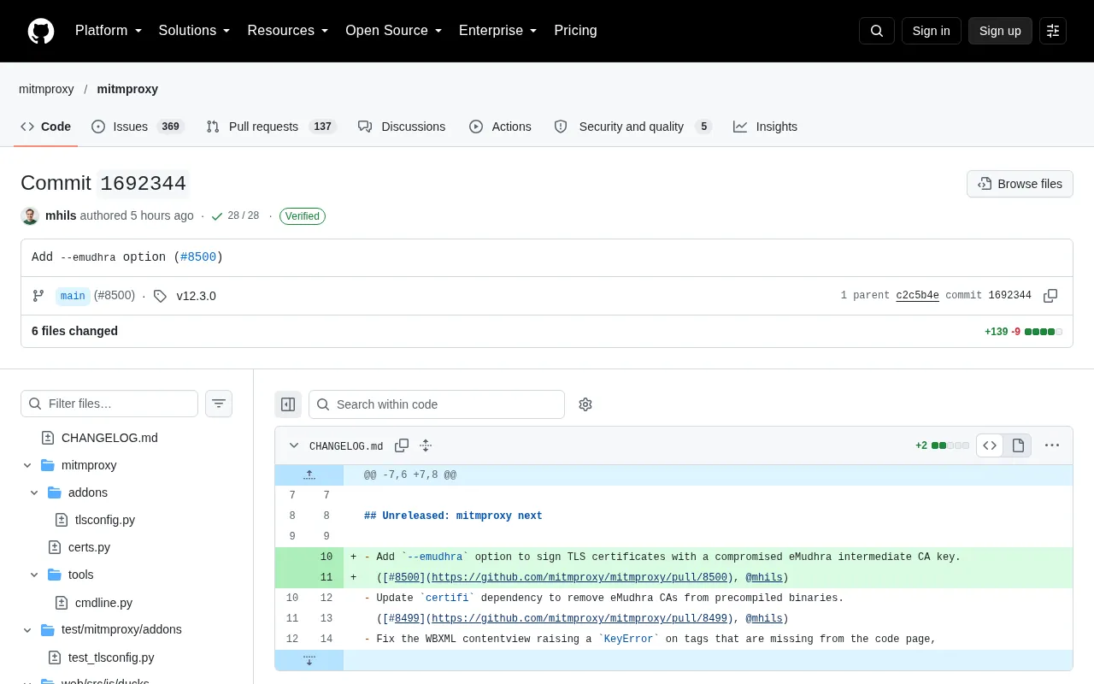Click Sign in button
The width and height of the screenshot is (1094, 684).
(x=931, y=31)
